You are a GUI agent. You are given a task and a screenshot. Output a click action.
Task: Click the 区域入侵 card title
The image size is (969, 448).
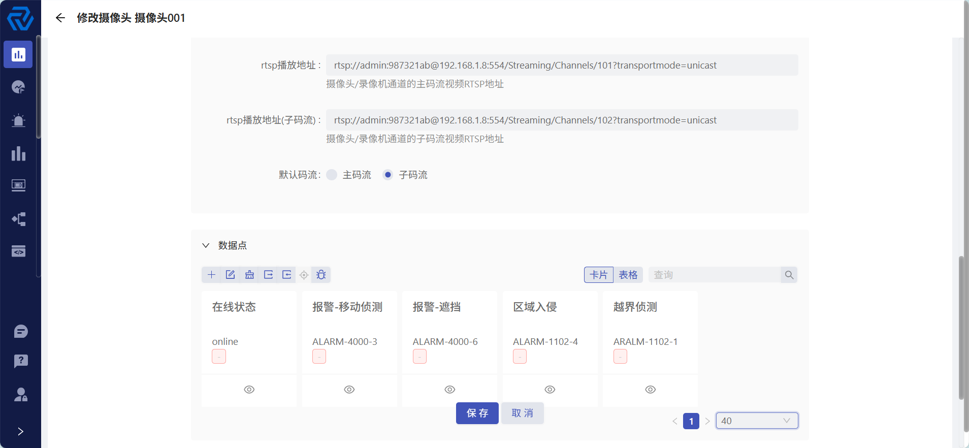(x=535, y=307)
